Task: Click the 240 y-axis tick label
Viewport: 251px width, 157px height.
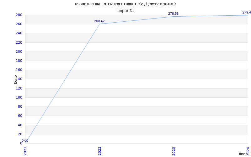Action: tap(19, 33)
